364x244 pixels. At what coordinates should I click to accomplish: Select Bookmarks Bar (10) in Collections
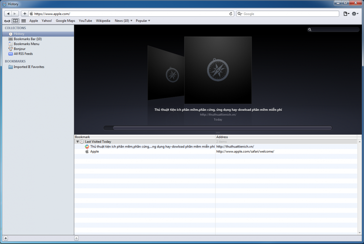point(28,39)
